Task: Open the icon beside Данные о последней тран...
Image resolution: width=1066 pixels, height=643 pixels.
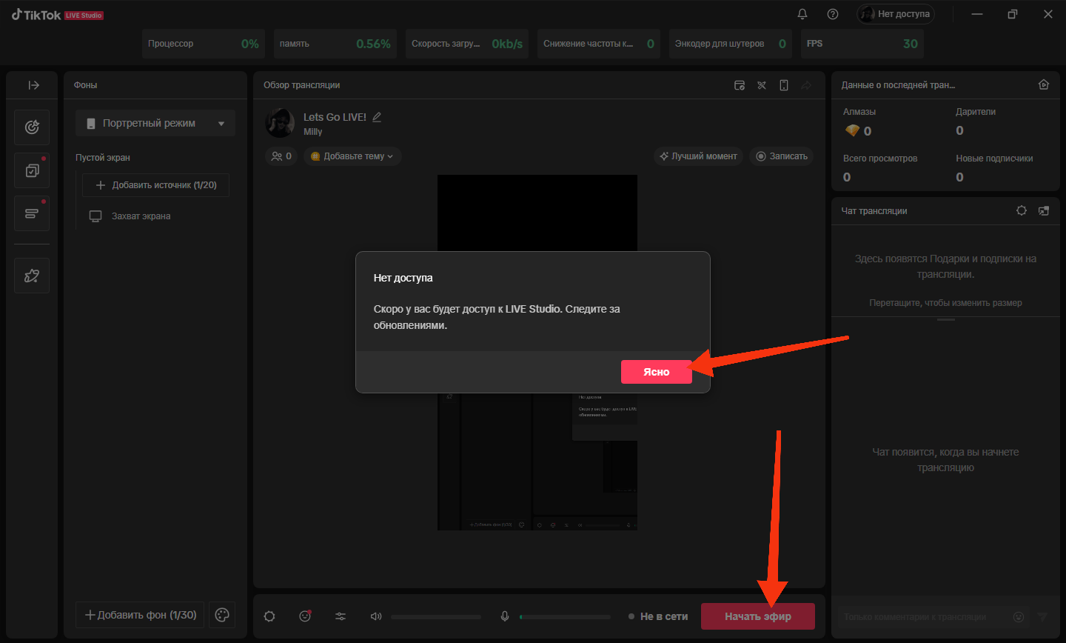Action: [x=1044, y=85]
